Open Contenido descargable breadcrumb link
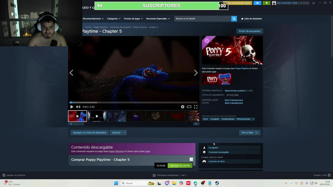 tap(120, 27)
